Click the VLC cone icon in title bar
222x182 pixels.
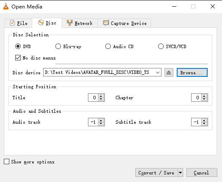[6, 6]
